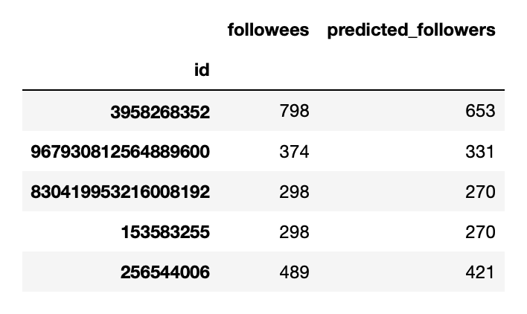This screenshot has height=314, width=527.
Task: Click followees 298 in row 830419953216008192
Action: coord(295,192)
